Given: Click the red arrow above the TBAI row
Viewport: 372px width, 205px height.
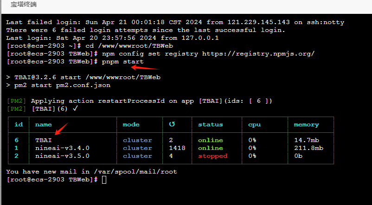Looking at the screenshot, I should tap(62, 128).
